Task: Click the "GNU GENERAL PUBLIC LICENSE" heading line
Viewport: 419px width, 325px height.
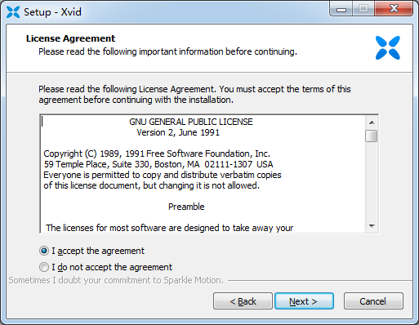Action: [x=191, y=122]
